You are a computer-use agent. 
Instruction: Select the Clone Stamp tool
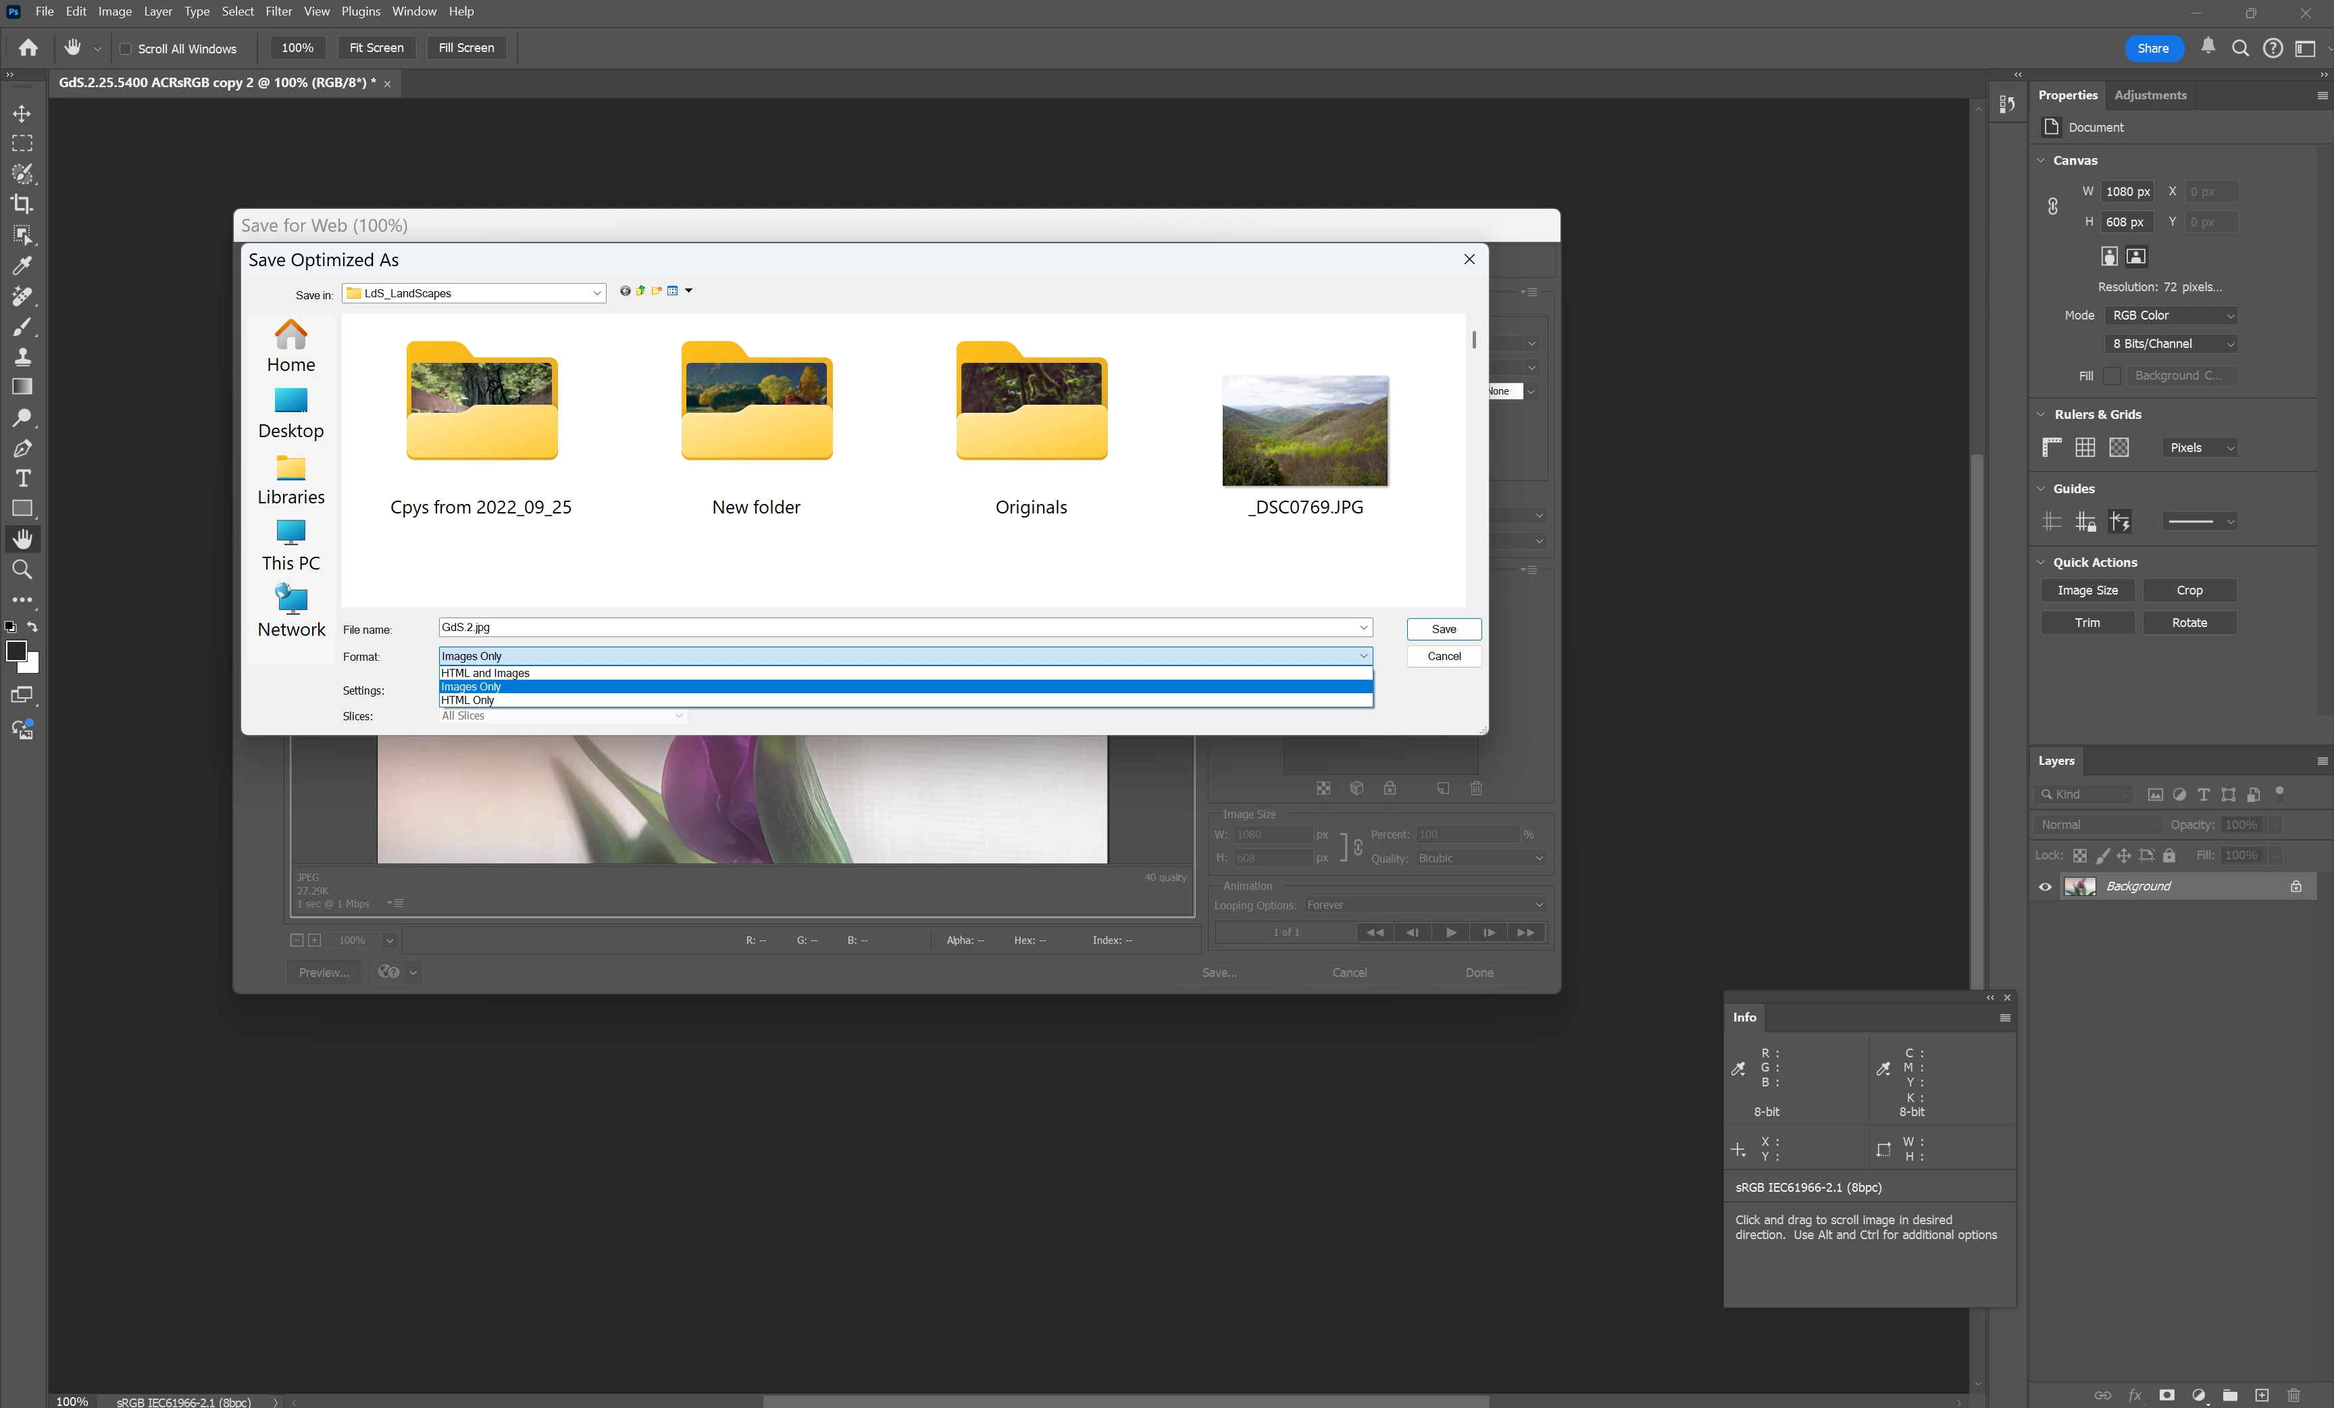[22, 357]
